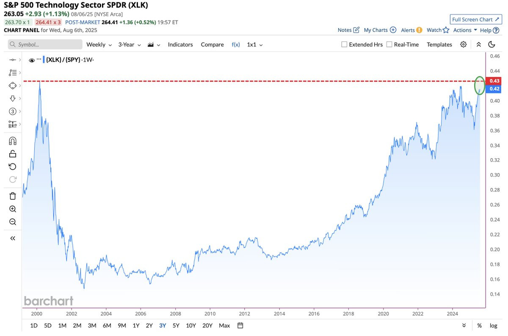Collapse toolbar with the double chevron up

coord(478,44)
